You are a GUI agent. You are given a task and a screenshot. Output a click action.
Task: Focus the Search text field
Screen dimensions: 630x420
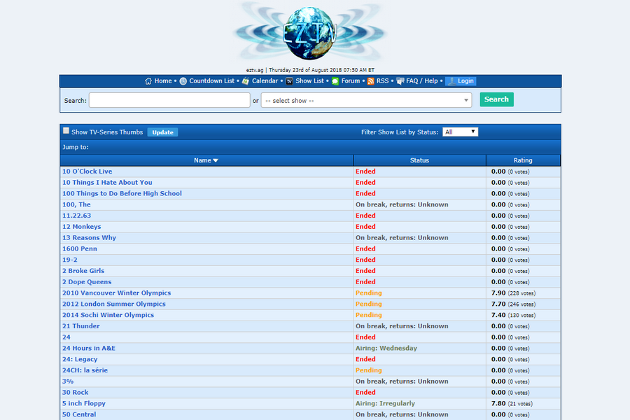pyautogui.click(x=169, y=100)
